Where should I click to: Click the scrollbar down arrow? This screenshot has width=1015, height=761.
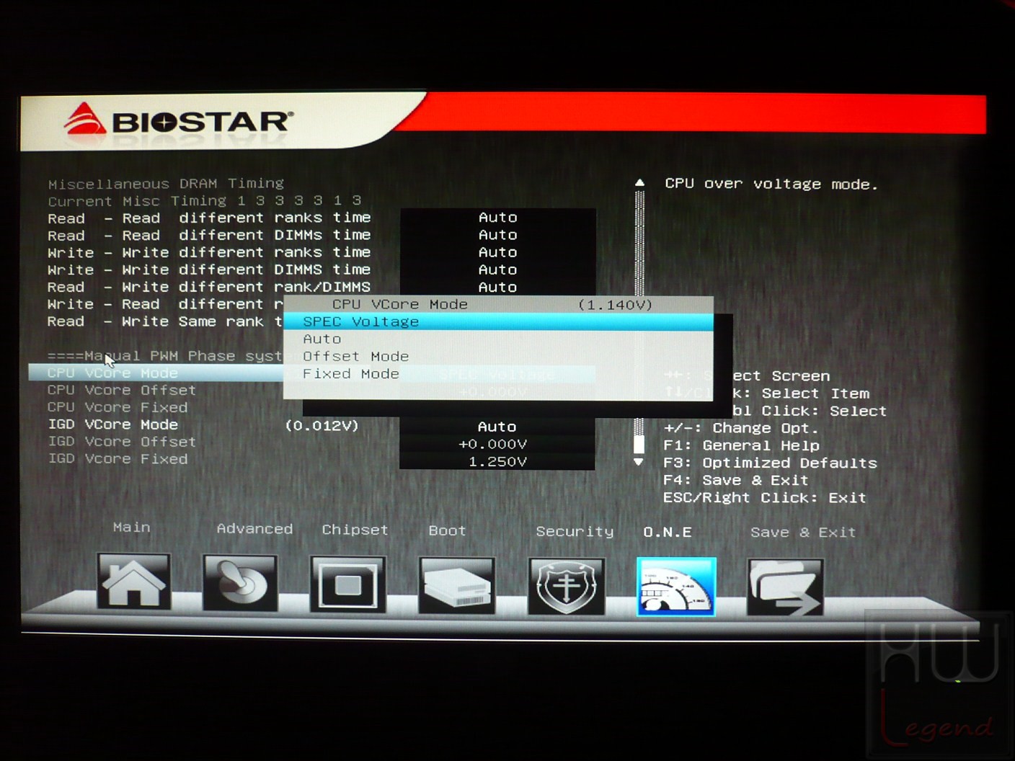point(639,462)
